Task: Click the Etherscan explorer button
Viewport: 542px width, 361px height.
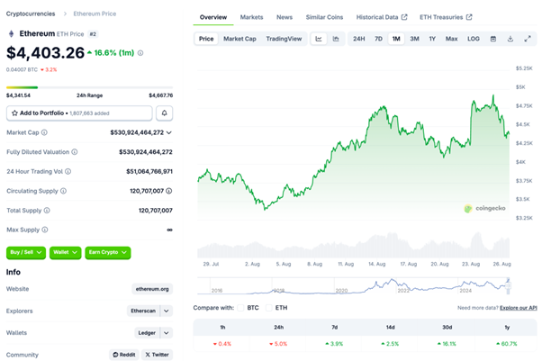Action: pyautogui.click(x=143, y=311)
